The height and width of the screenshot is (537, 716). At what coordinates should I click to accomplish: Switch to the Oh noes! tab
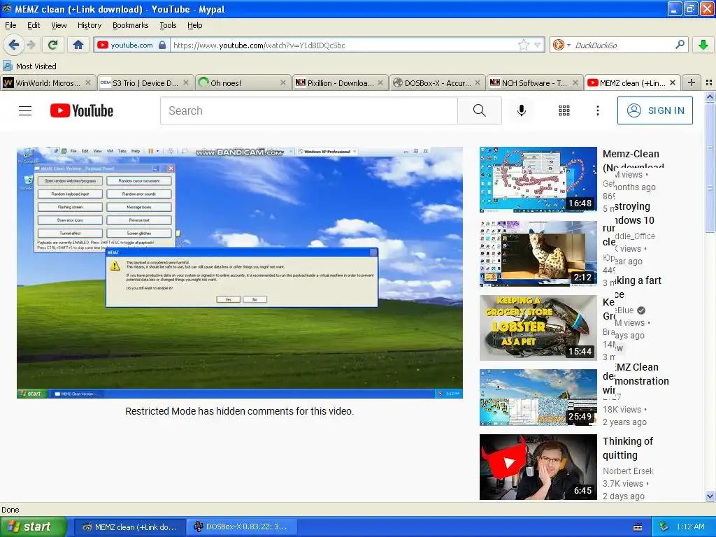click(x=243, y=83)
